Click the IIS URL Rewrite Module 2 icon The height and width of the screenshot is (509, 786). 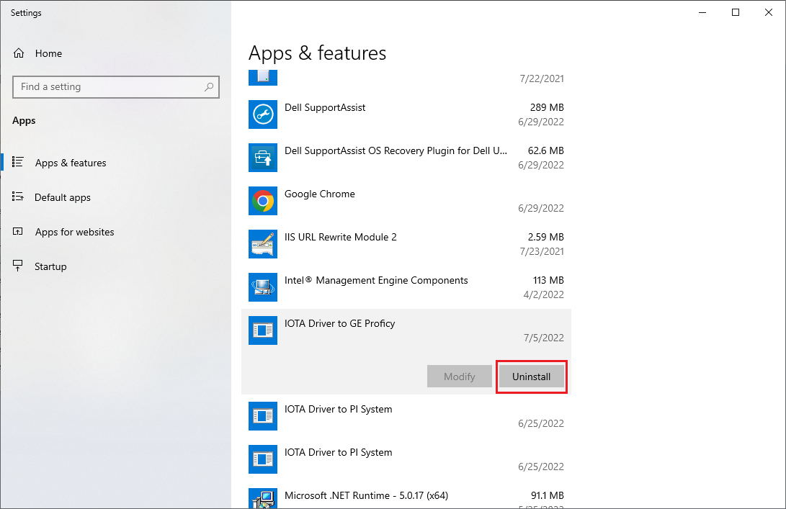263,244
